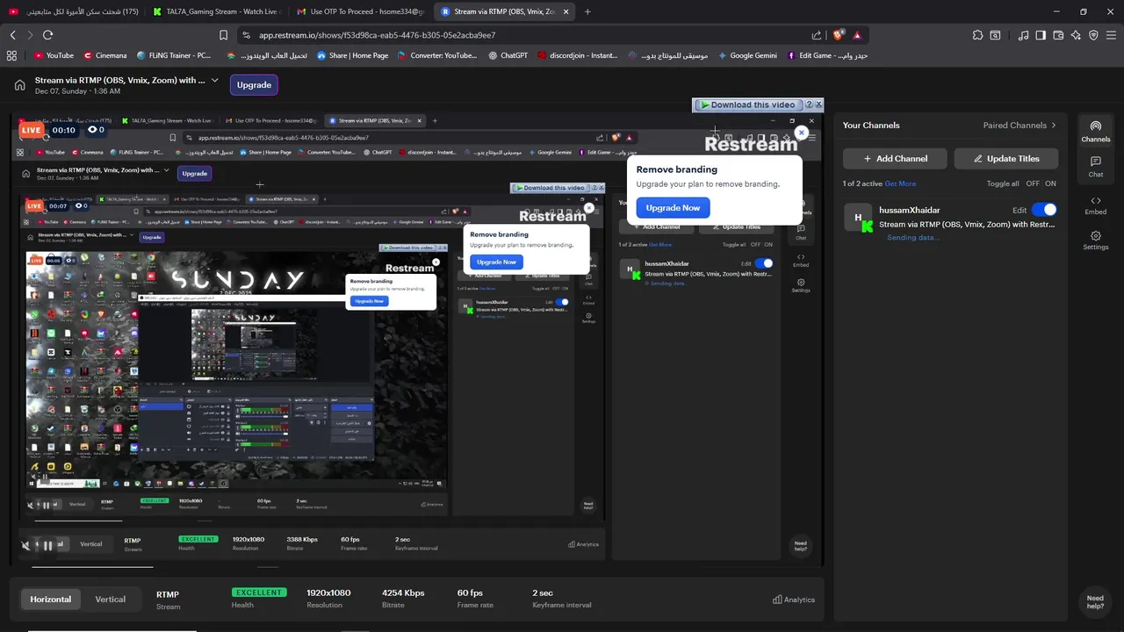Open the Converter: YouTube bookmark
The height and width of the screenshot is (632, 1124).
click(x=436, y=55)
